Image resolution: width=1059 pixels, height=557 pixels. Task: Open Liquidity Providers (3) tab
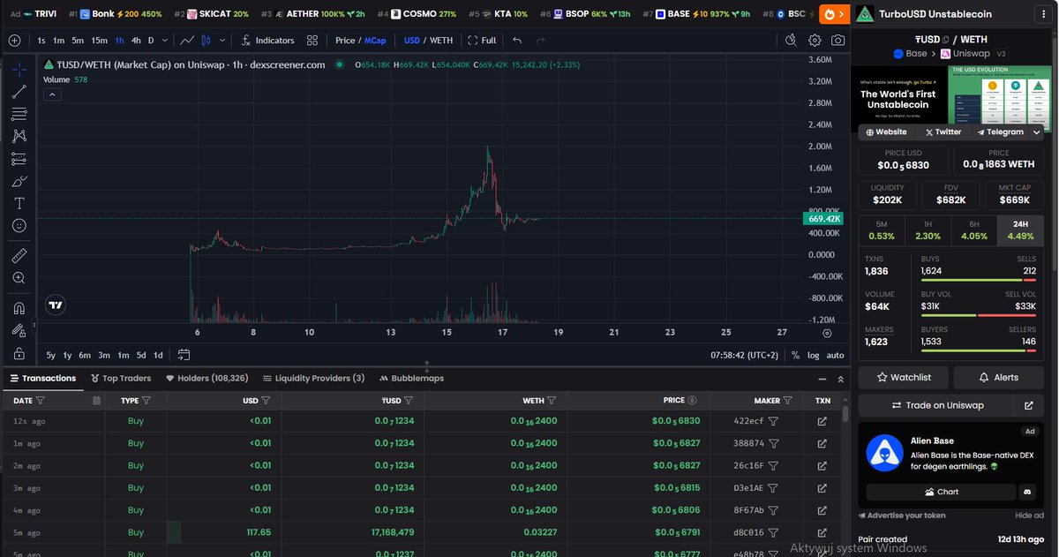pos(313,378)
